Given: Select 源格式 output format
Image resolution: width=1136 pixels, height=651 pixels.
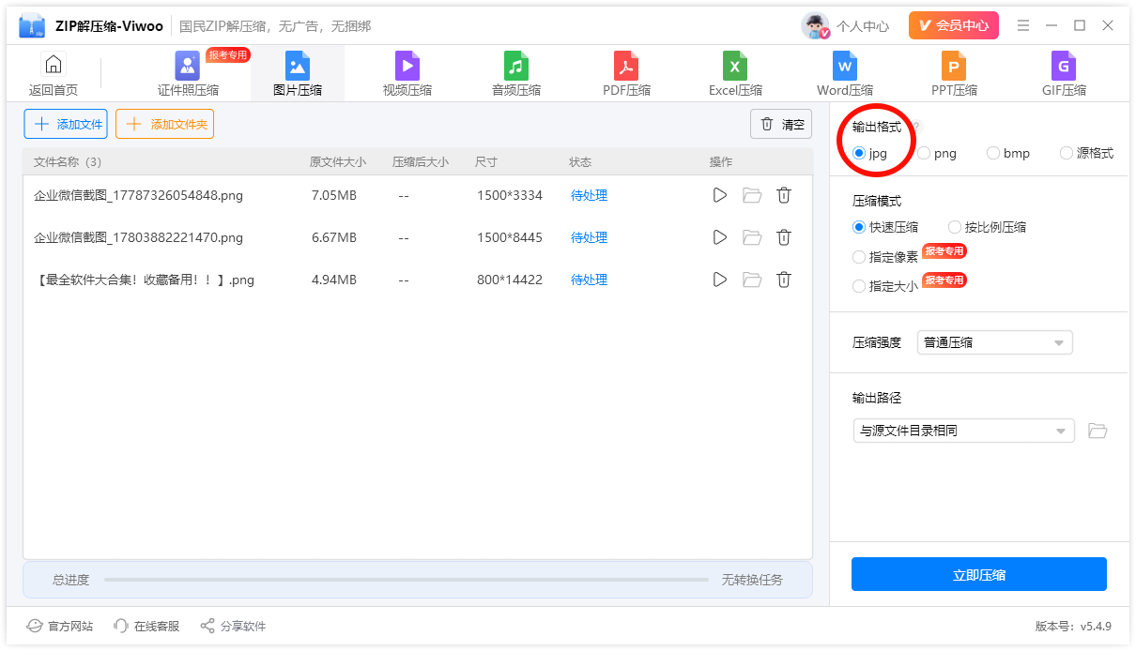Looking at the screenshot, I should (x=1086, y=153).
